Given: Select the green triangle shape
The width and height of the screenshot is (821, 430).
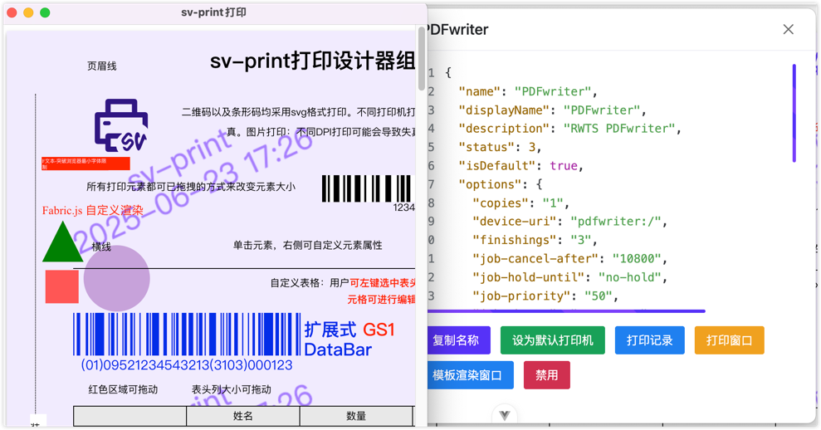Looking at the screenshot, I should tap(62, 242).
